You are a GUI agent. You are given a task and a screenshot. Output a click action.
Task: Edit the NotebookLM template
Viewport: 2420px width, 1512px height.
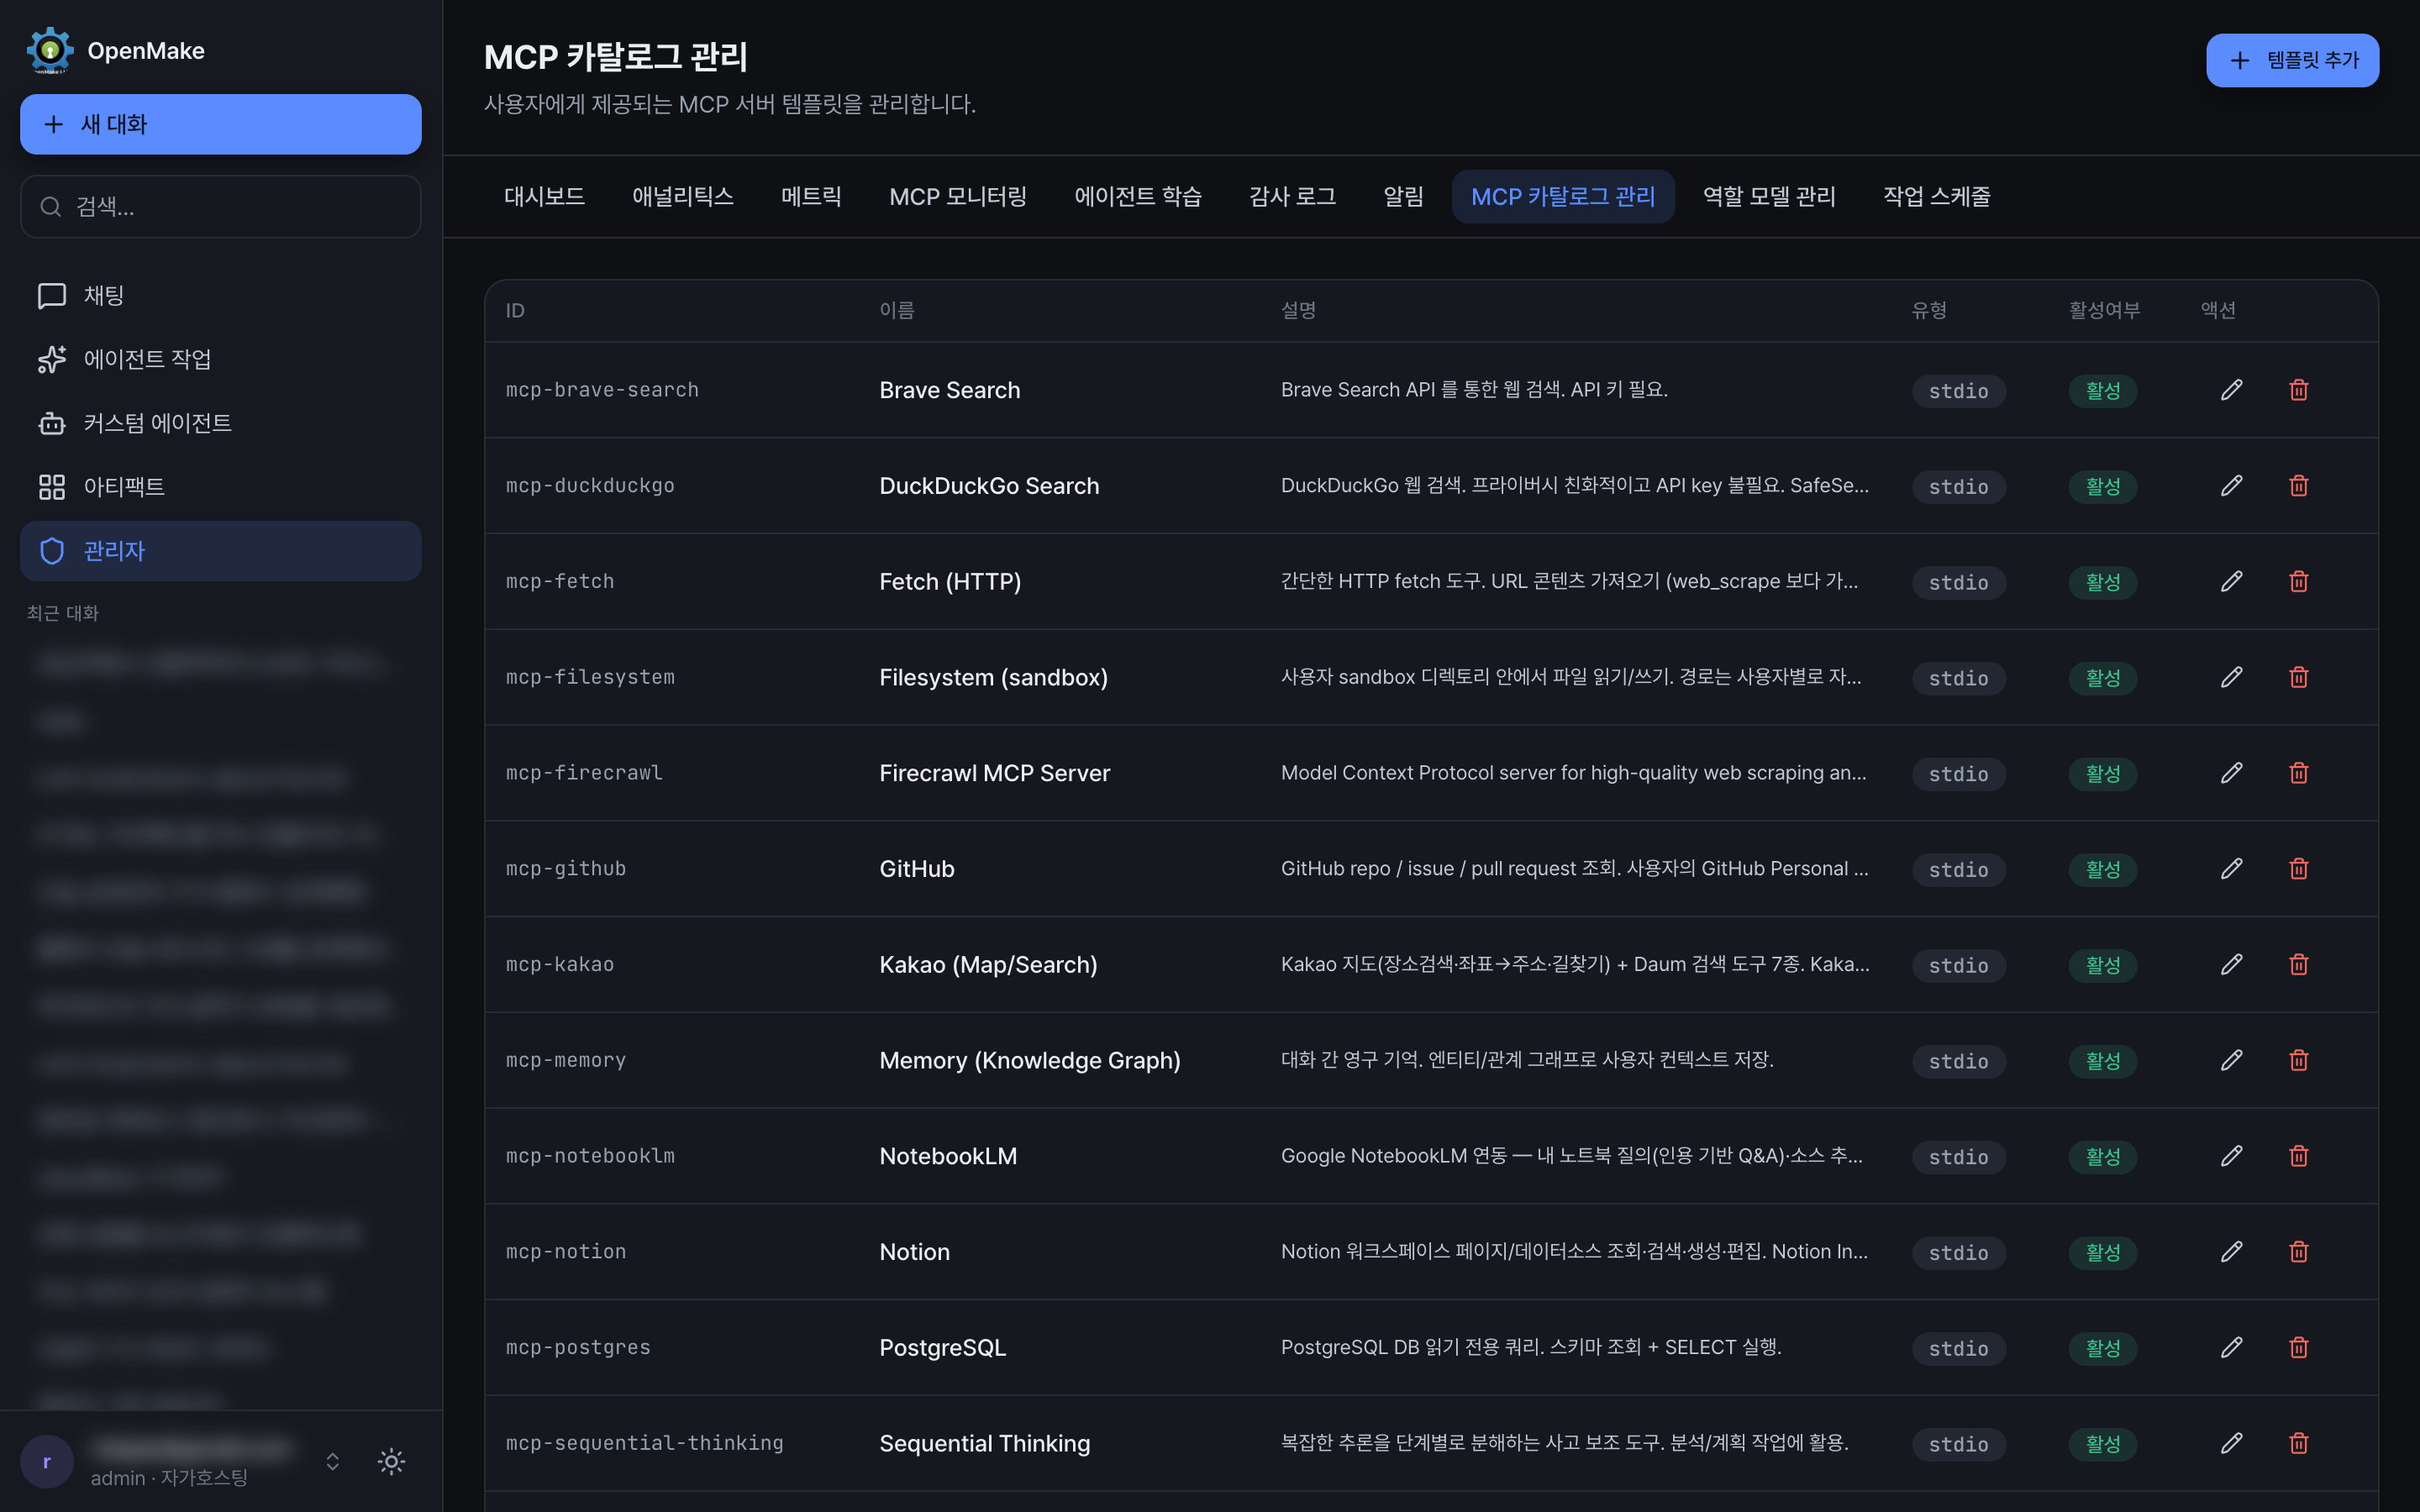pyautogui.click(x=2231, y=1156)
